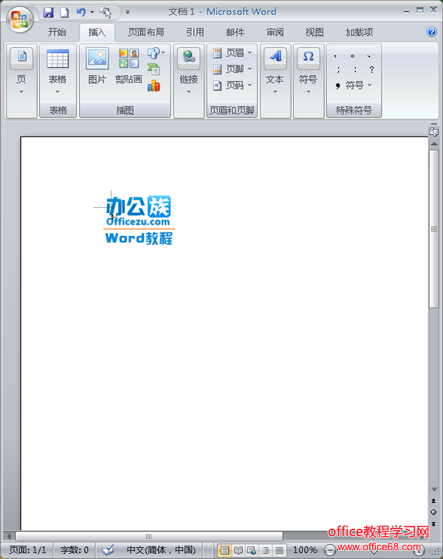Expand the 文本 text group dropdown
The width and height of the screenshot is (443, 559).
(x=275, y=72)
